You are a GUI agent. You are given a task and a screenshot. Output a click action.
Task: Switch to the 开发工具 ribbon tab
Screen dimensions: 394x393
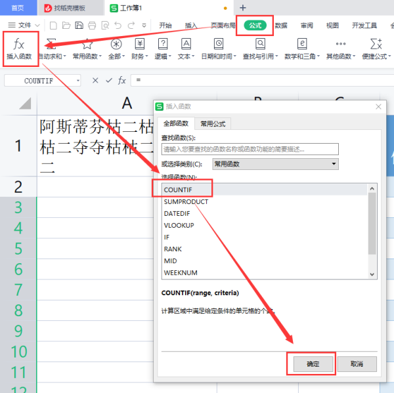364,26
